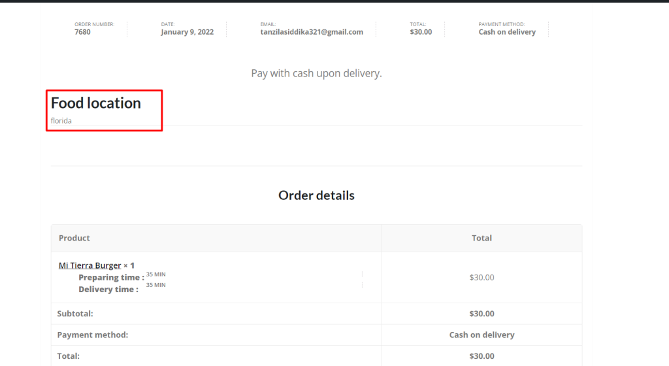Click the email tanzilasiddika321@gmail.com
The width and height of the screenshot is (669, 366).
312,32
